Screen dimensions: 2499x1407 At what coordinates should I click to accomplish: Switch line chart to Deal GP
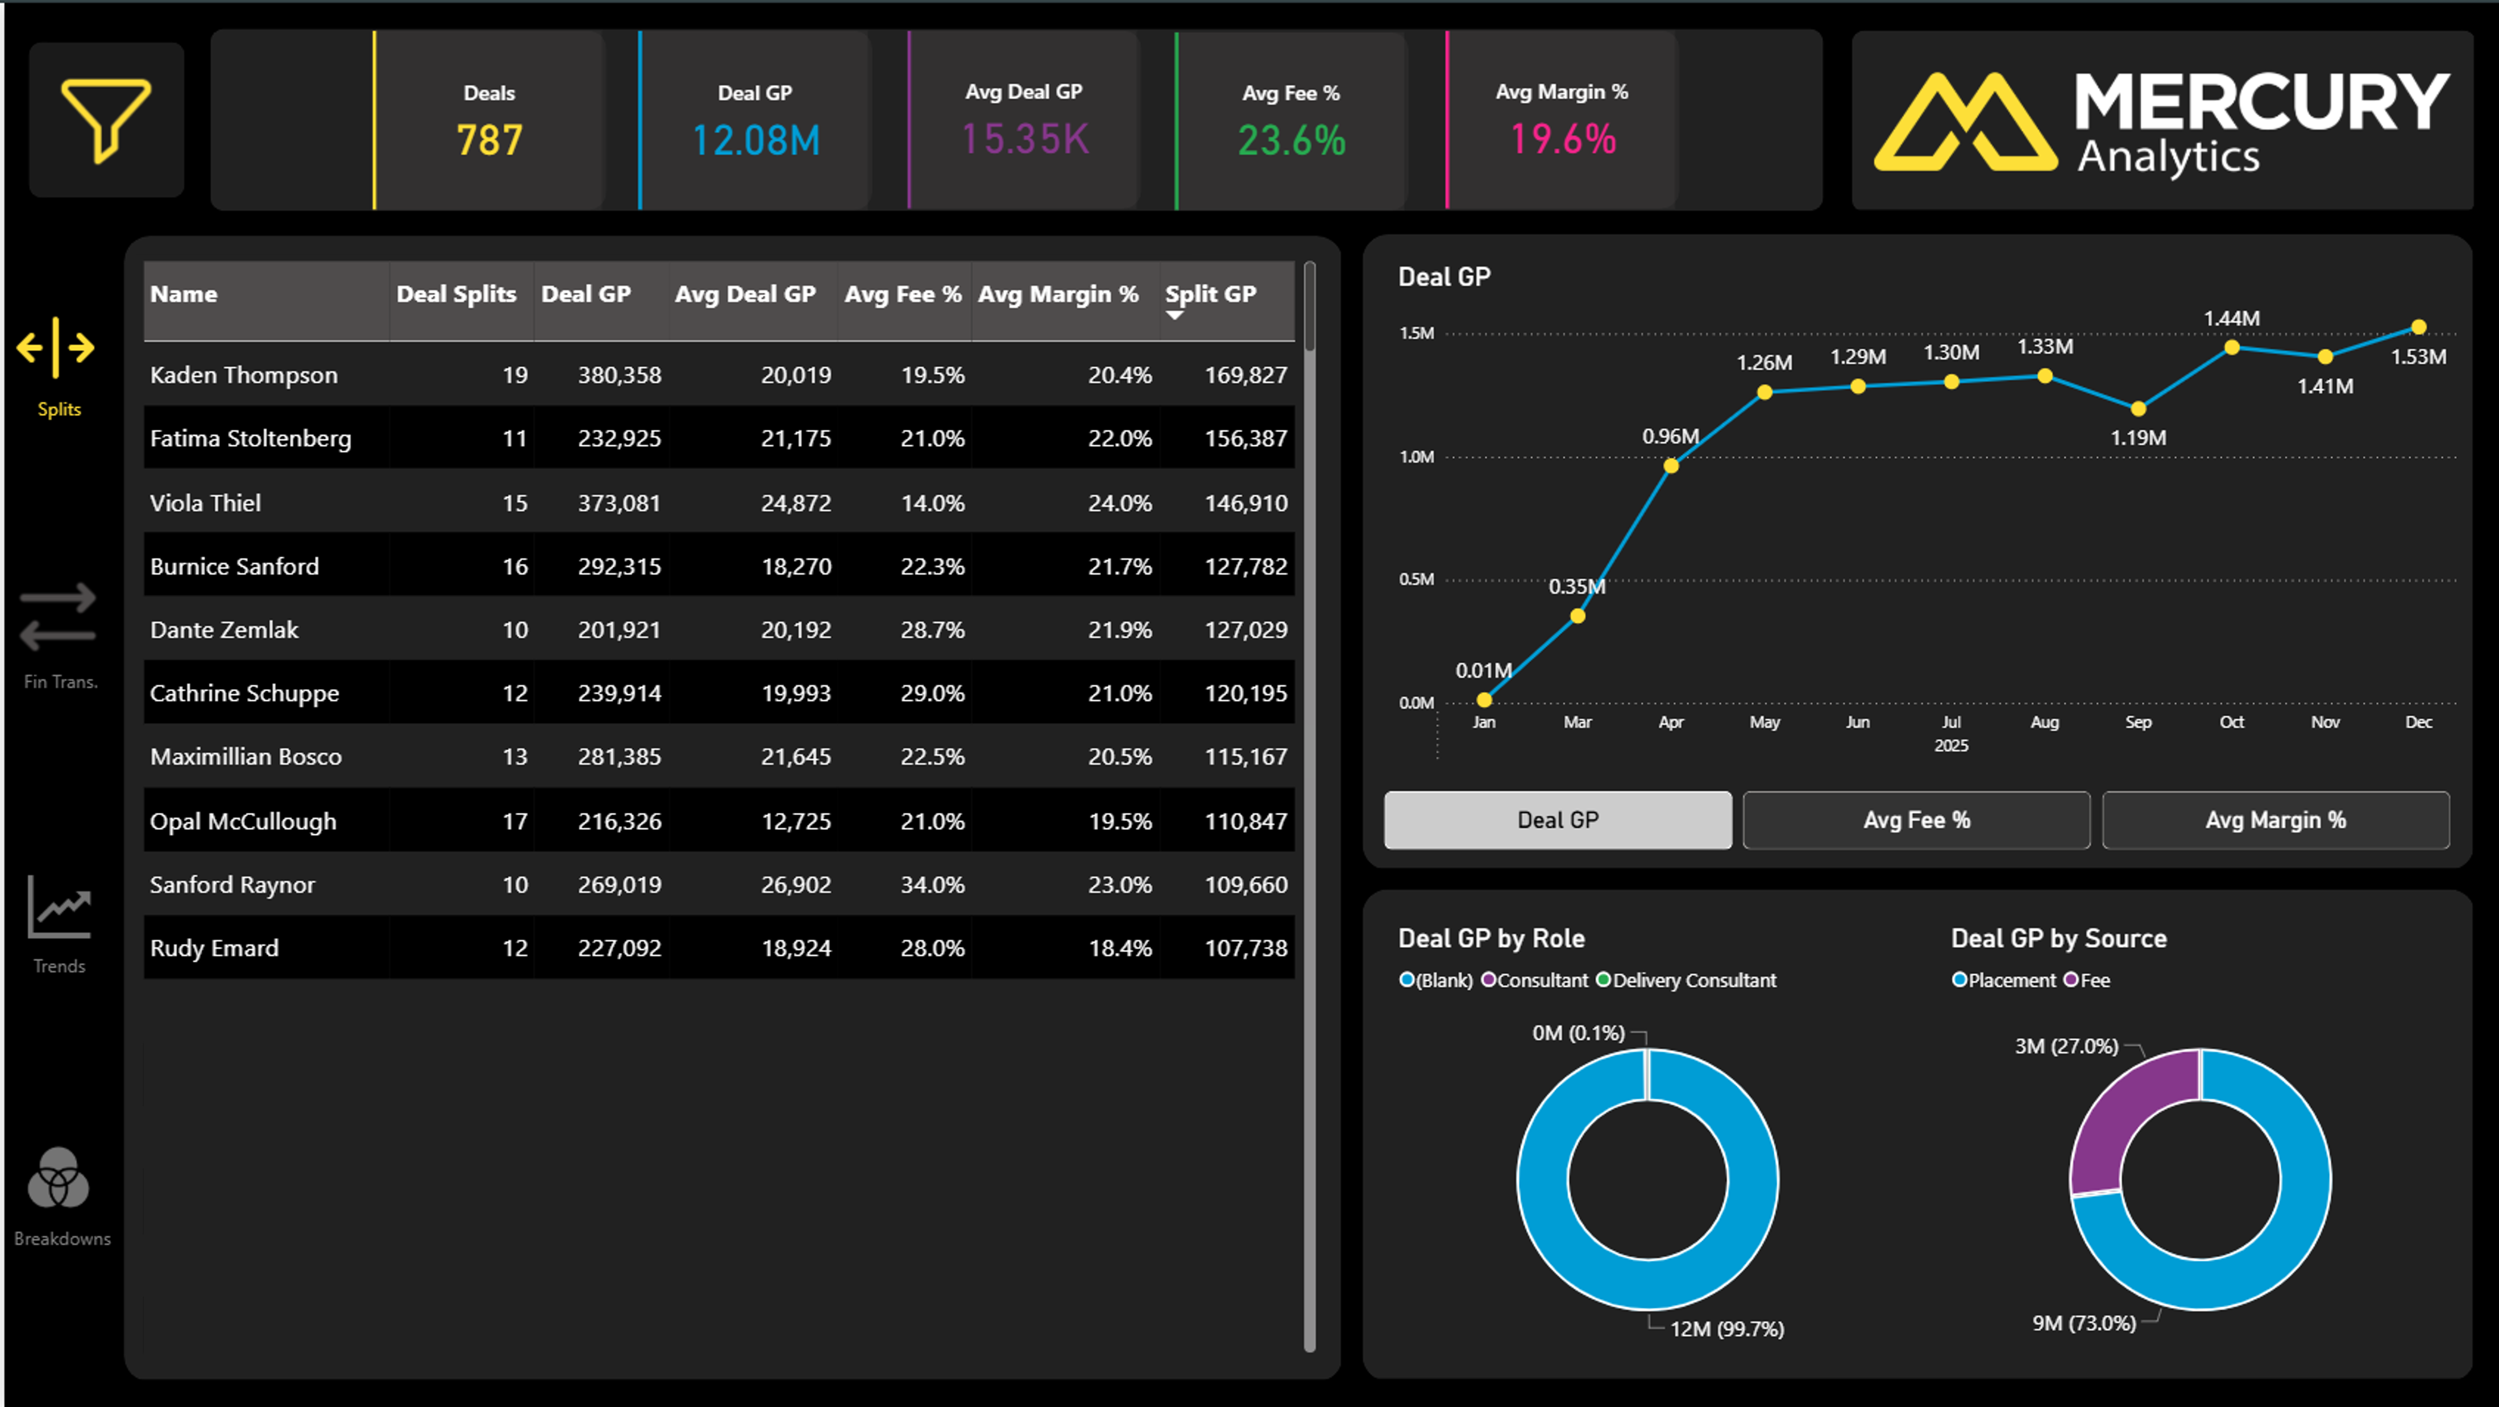[1557, 820]
